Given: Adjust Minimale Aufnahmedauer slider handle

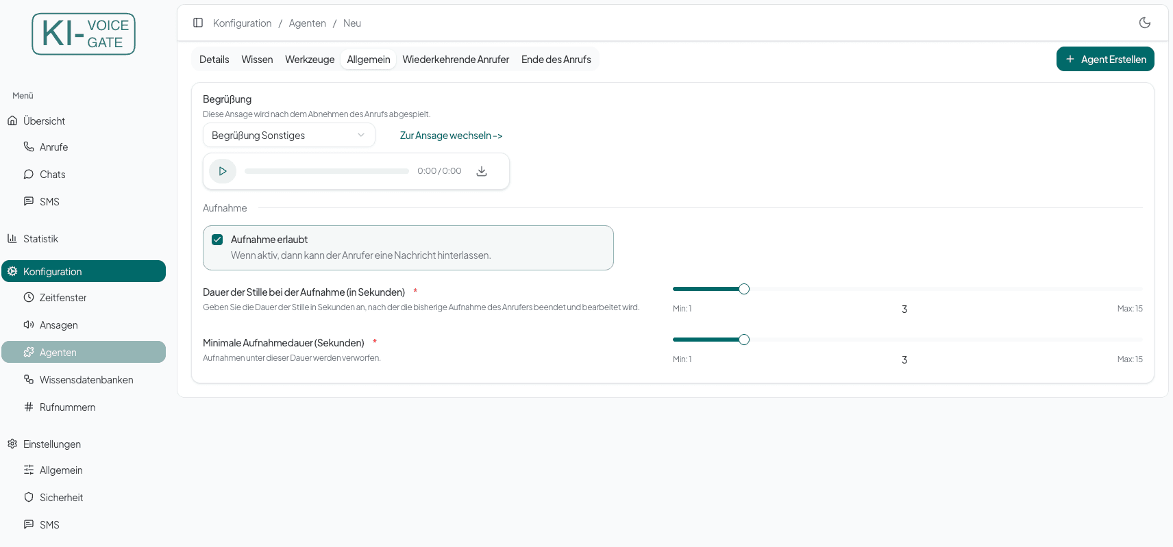Looking at the screenshot, I should click(744, 340).
